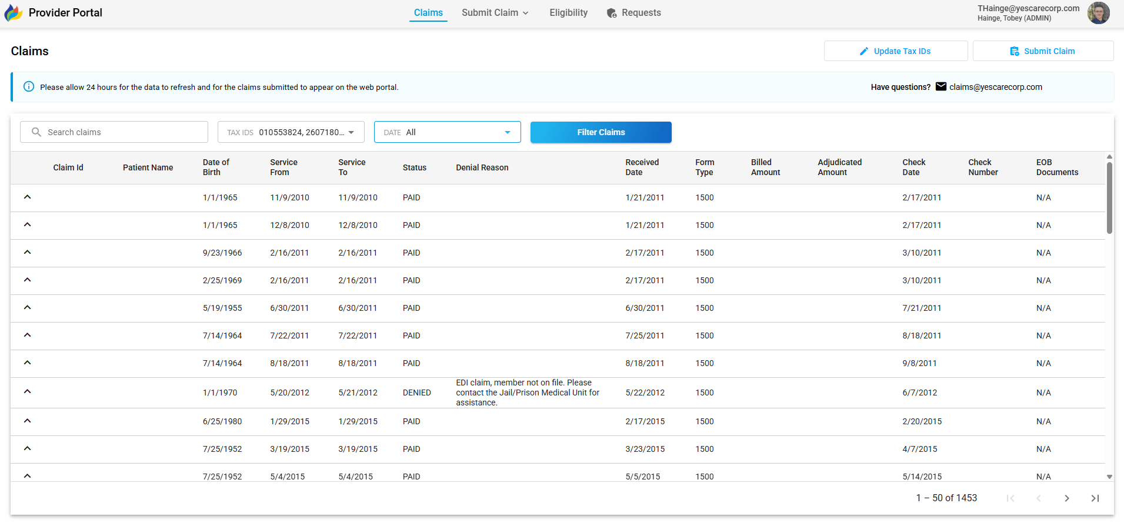This screenshot has height=530, width=1124.
Task: Collapse the row with birth date 6/25/1980
Action: 27,421
